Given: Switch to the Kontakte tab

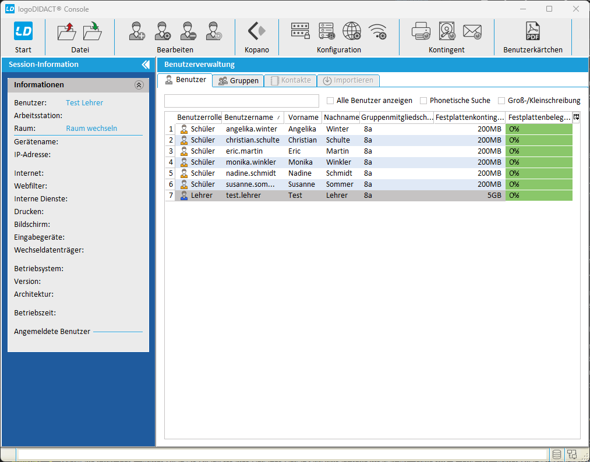Looking at the screenshot, I should point(290,80).
